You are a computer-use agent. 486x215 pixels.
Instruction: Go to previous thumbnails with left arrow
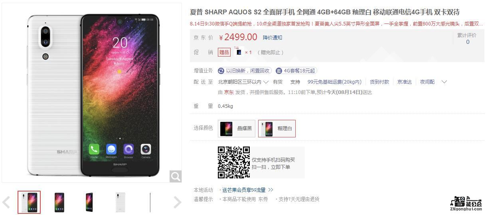click(x=6, y=202)
